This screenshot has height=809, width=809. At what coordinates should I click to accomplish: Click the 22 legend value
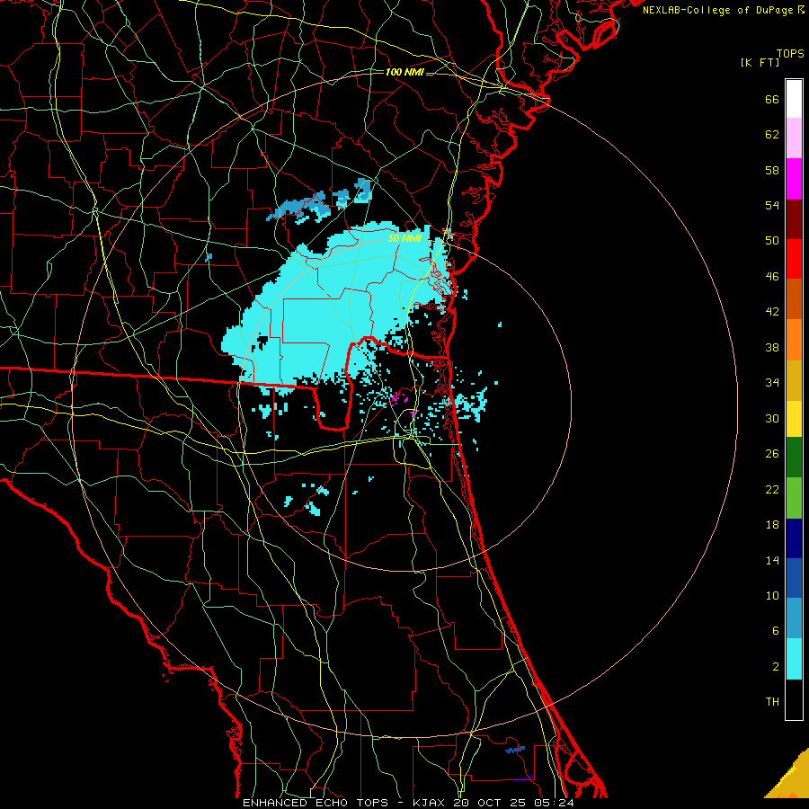772,489
